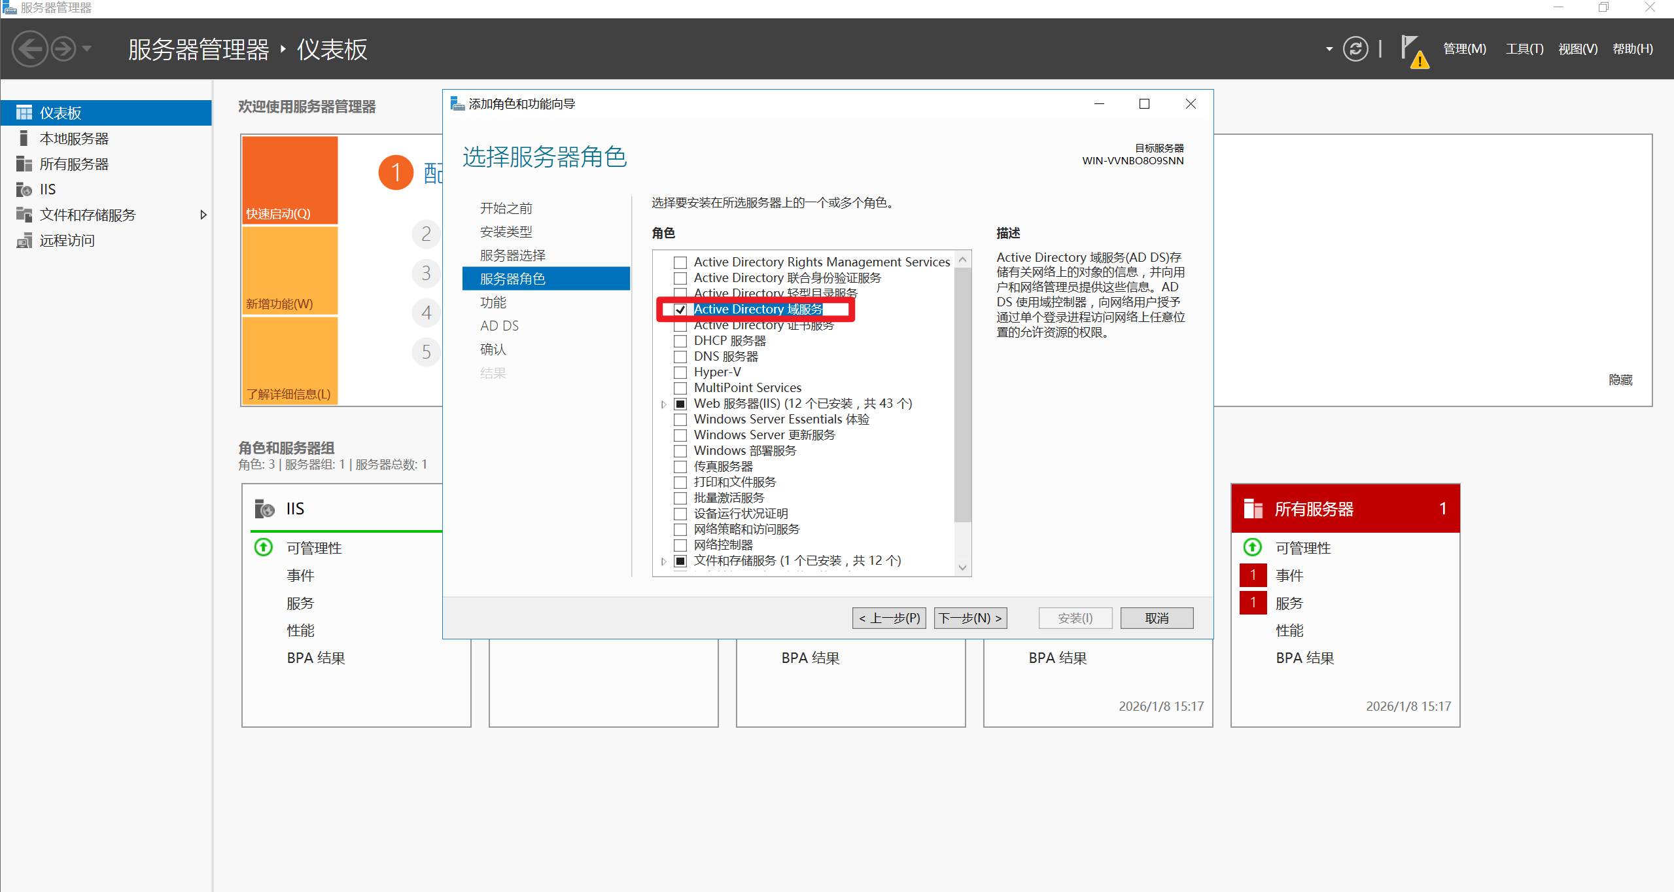Open Local Server (本地服务器) sidebar icon
1674x892 pixels.
tap(24, 139)
